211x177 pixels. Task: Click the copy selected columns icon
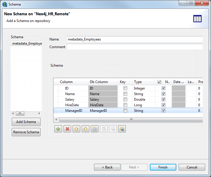95,129
